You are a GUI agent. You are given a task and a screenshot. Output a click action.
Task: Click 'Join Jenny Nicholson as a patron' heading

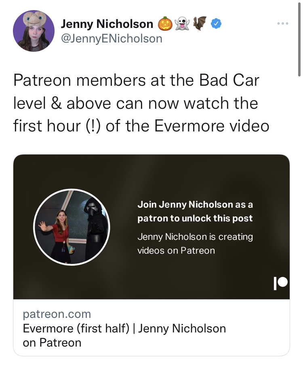pos(195,205)
